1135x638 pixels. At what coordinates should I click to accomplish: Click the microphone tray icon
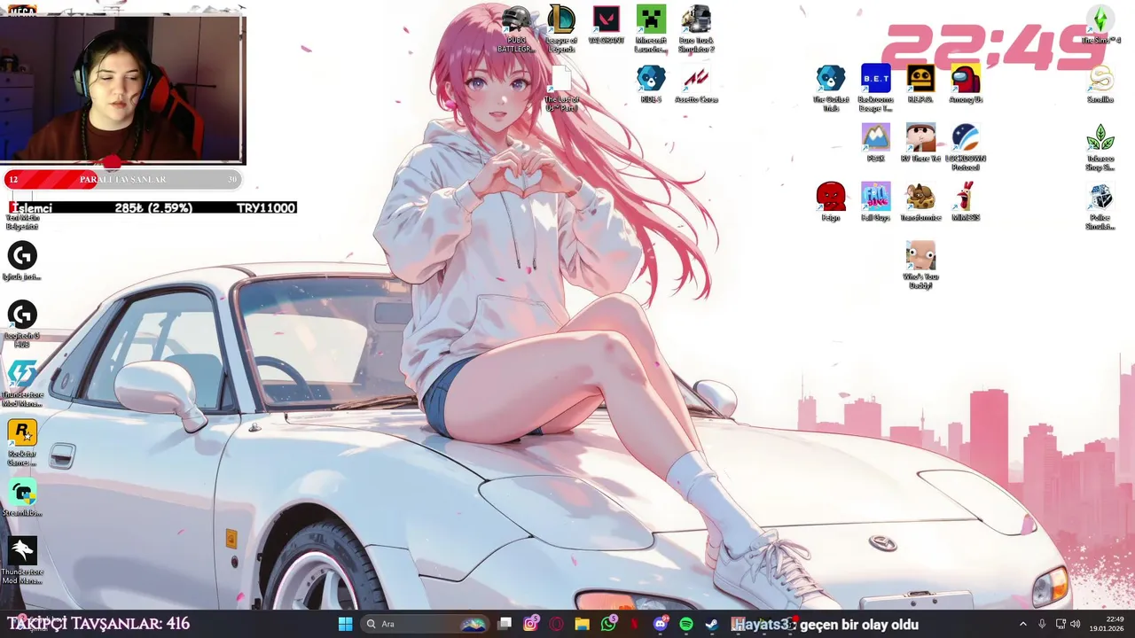pyautogui.click(x=1042, y=624)
